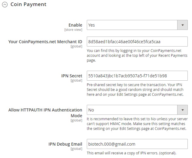Focus the CoinPayments.net Merchant ID field
The height and width of the screenshot is (158, 192).
pyautogui.click(x=137, y=42)
